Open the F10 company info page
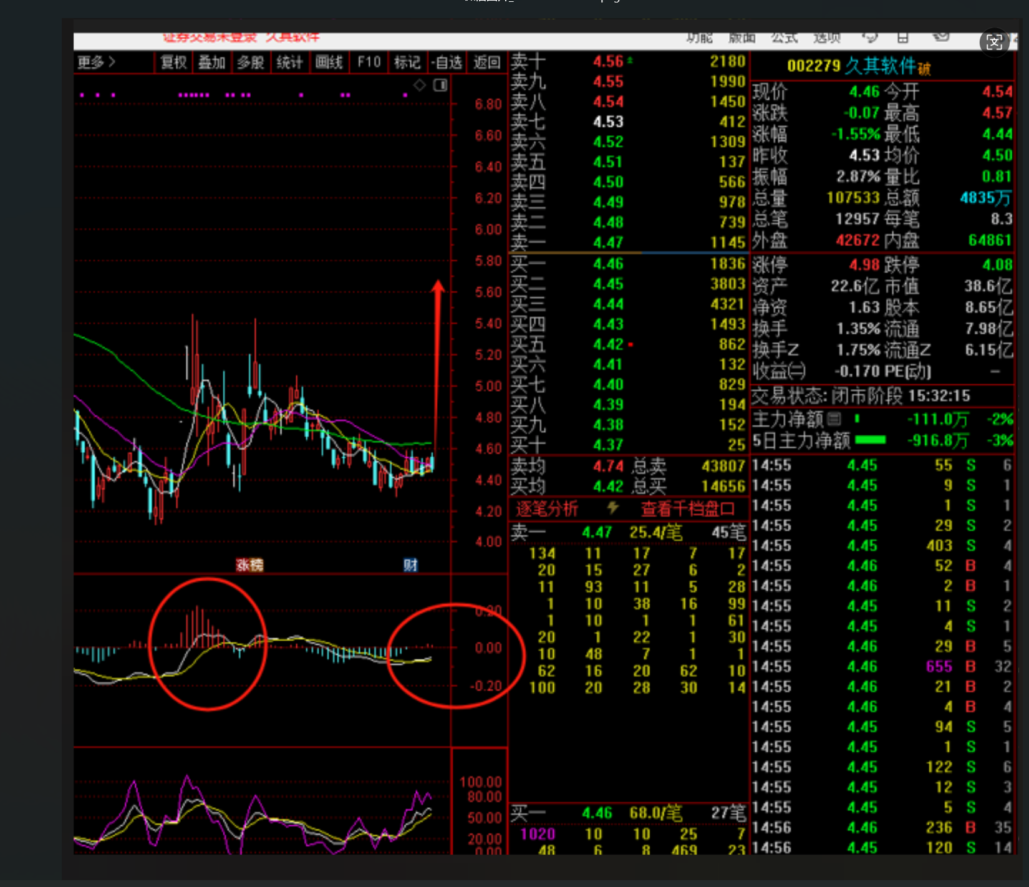Screen dimensions: 1029x887 [x=369, y=62]
